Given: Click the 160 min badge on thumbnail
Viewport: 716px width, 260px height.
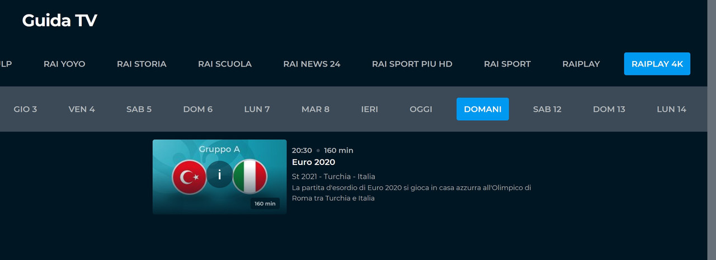Looking at the screenshot, I should [x=265, y=204].
